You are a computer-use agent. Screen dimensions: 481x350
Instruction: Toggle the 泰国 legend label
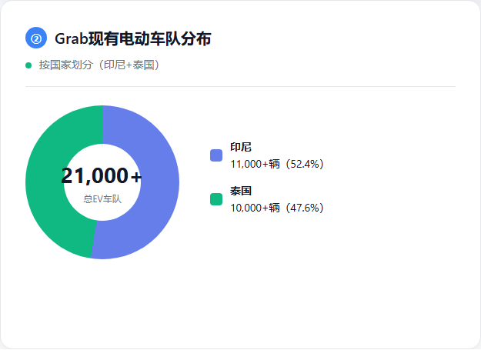click(241, 191)
